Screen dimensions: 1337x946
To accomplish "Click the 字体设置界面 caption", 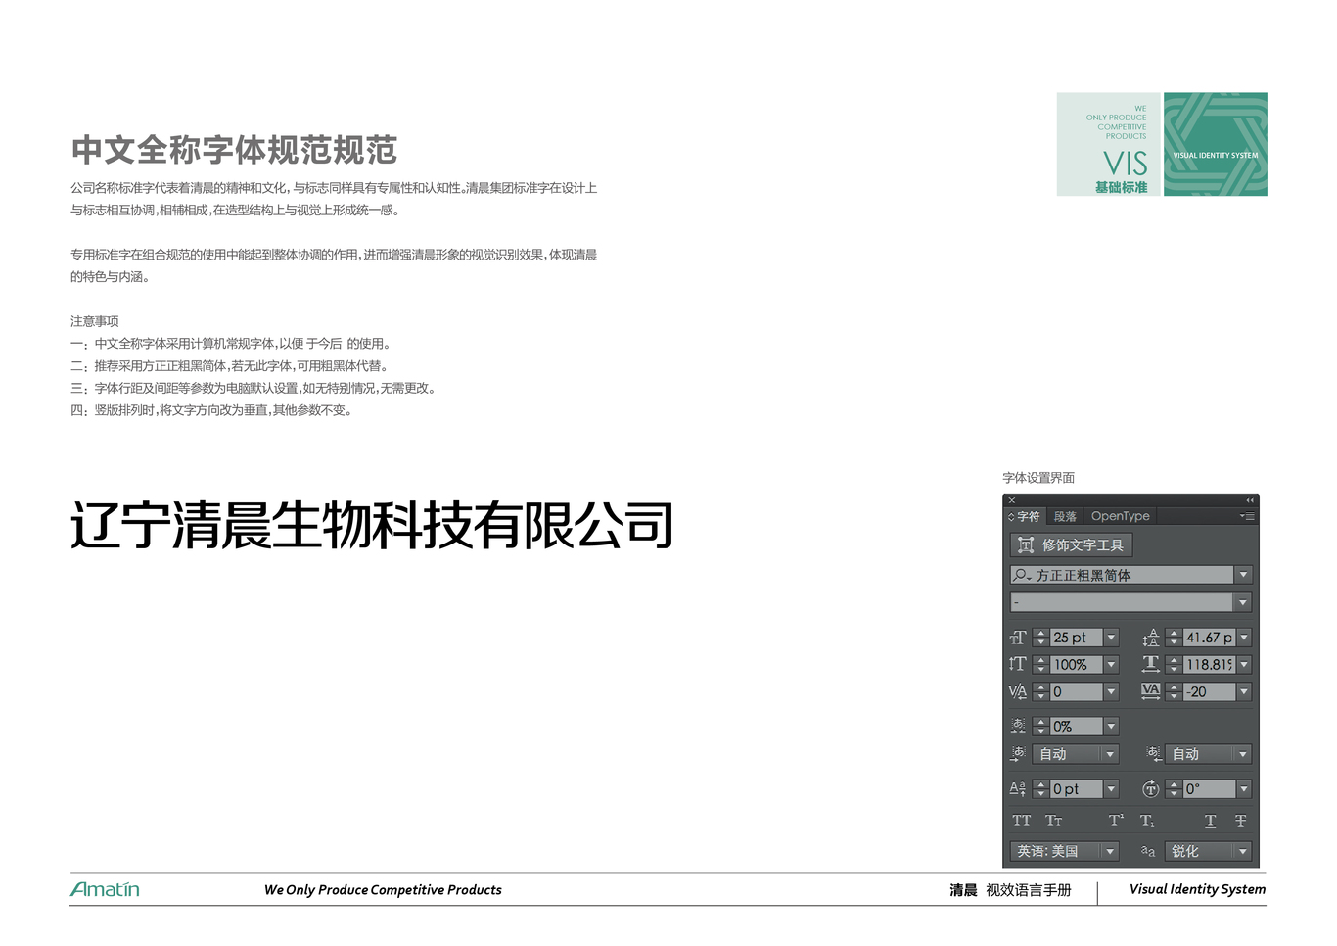I will click(1038, 478).
